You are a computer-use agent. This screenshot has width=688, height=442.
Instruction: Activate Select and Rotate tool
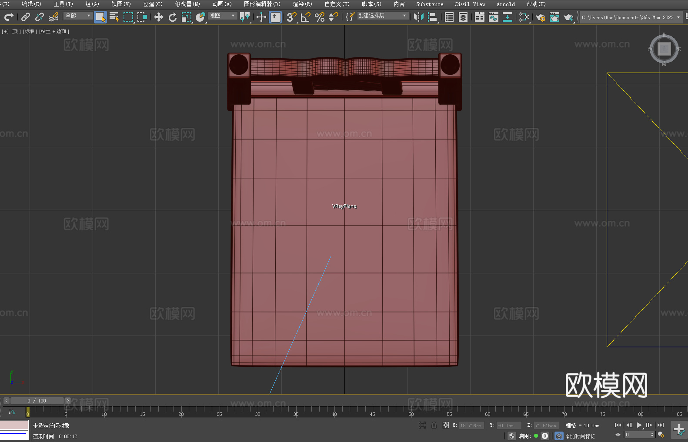pyautogui.click(x=173, y=17)
